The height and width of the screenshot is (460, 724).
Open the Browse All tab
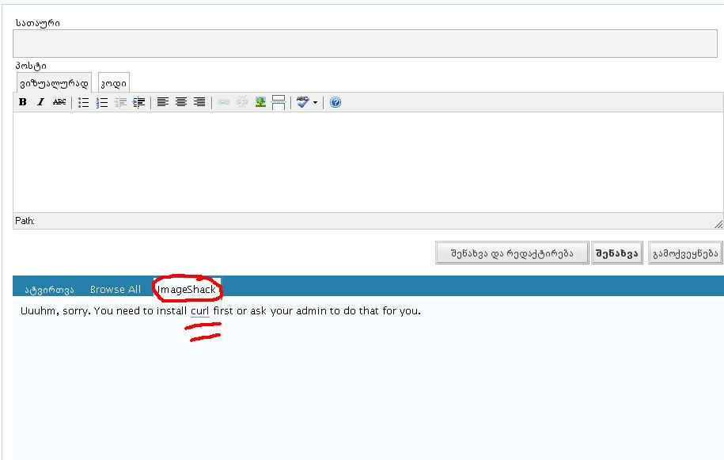coord(116,289)
